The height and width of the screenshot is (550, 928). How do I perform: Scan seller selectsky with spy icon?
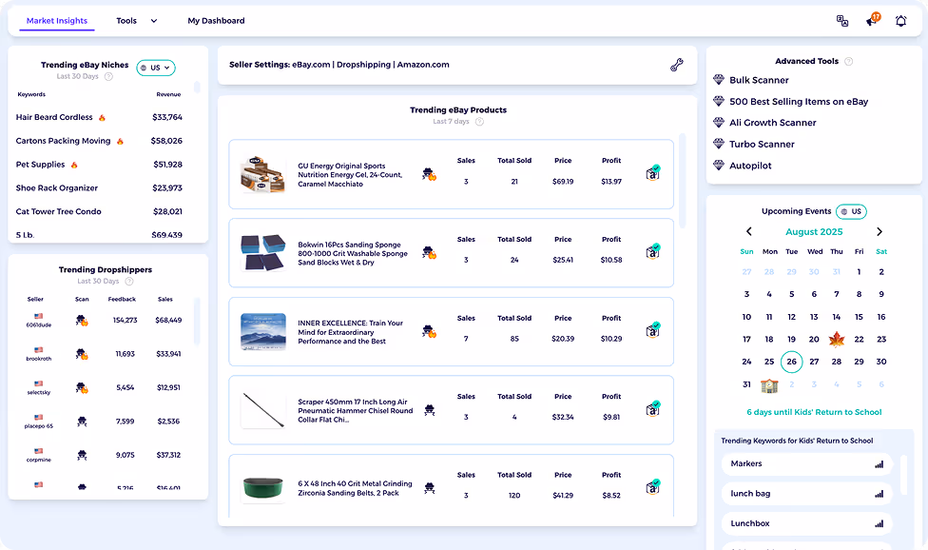click(82, 388)
